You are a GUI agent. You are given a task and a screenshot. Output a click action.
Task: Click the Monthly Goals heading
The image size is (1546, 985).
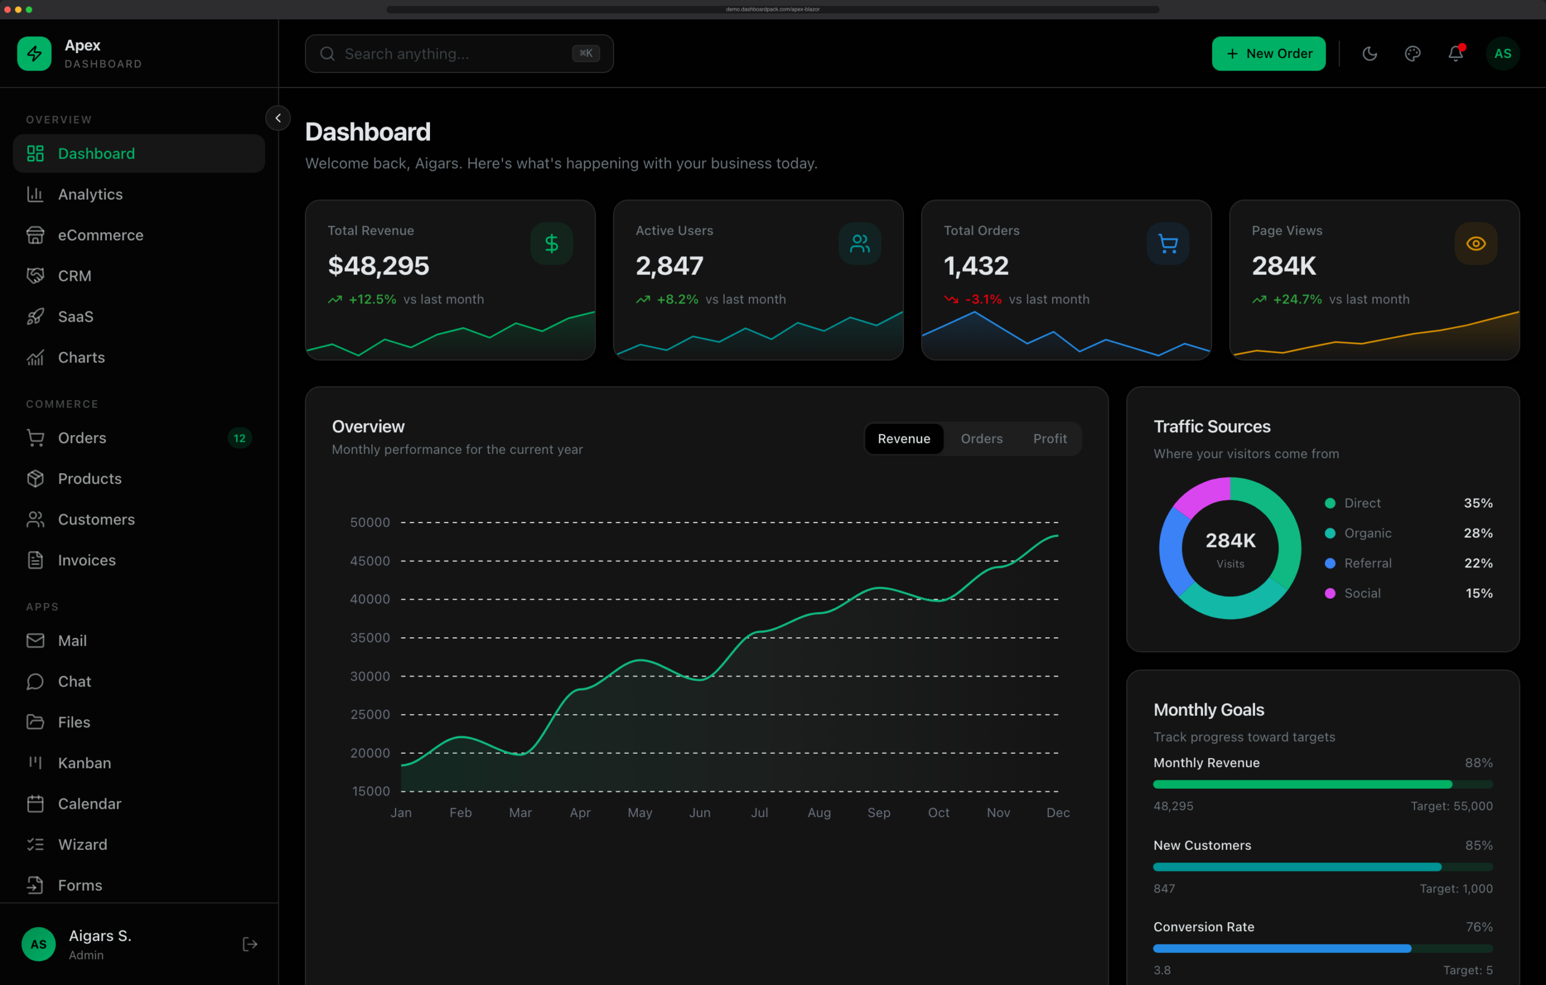(x=1208, y=710)
